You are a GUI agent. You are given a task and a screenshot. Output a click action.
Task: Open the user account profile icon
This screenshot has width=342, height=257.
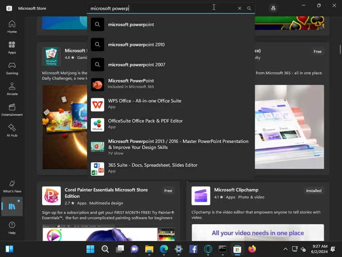pos(273,8)
